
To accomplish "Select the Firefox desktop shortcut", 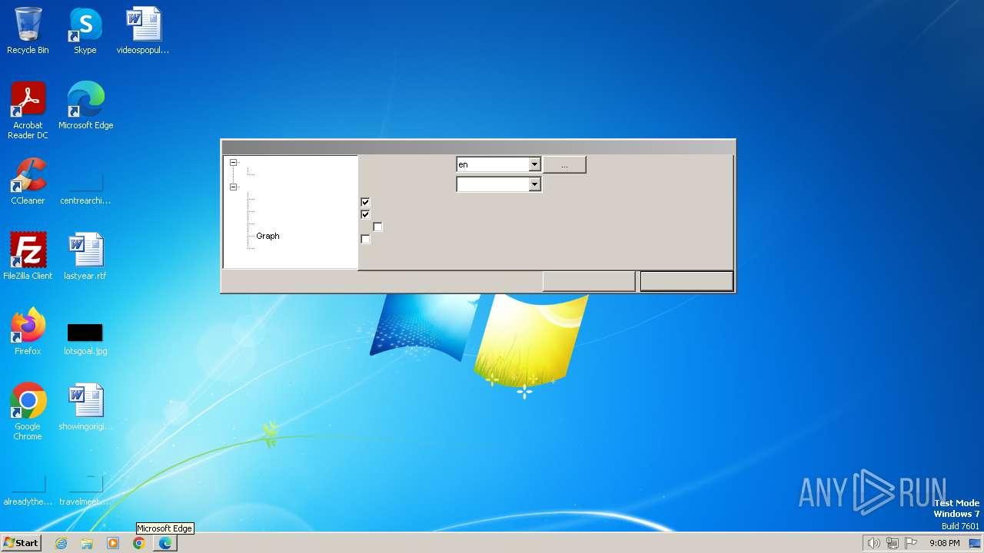I will pyautogui.click(x=28, y=332).
